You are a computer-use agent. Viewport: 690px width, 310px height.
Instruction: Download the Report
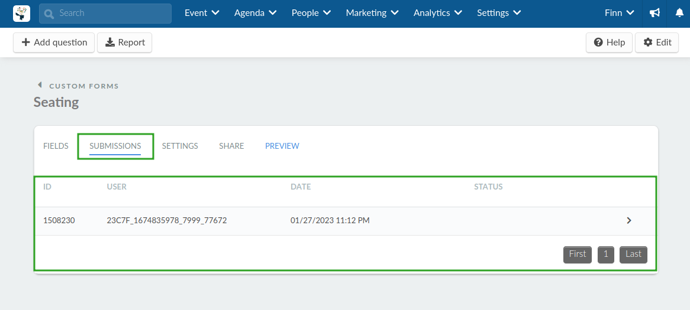pyautogui.click(x=124, y=43)
